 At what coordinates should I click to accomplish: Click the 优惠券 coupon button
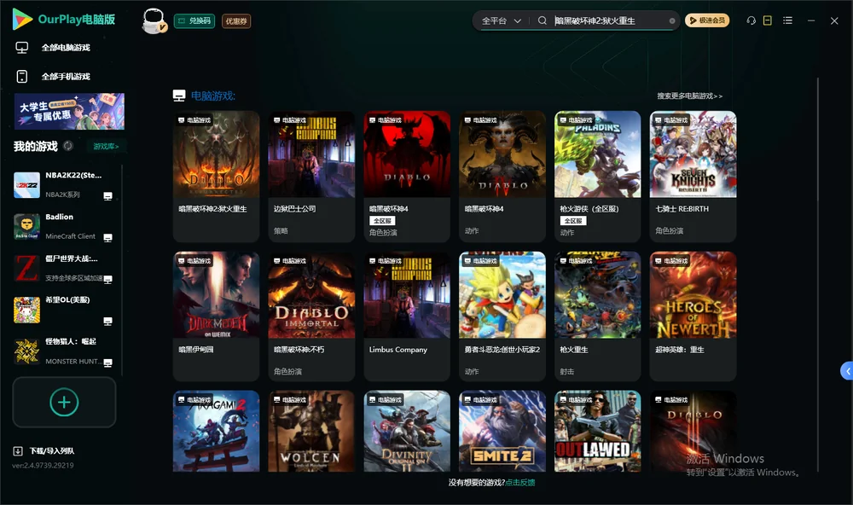[236, 20]
